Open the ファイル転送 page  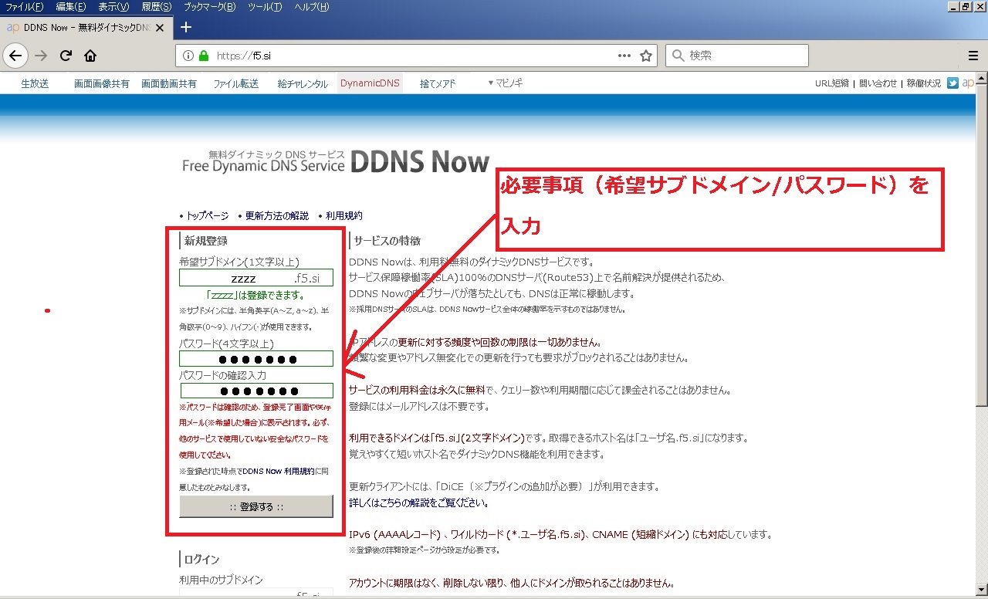(x=236, y=83)
